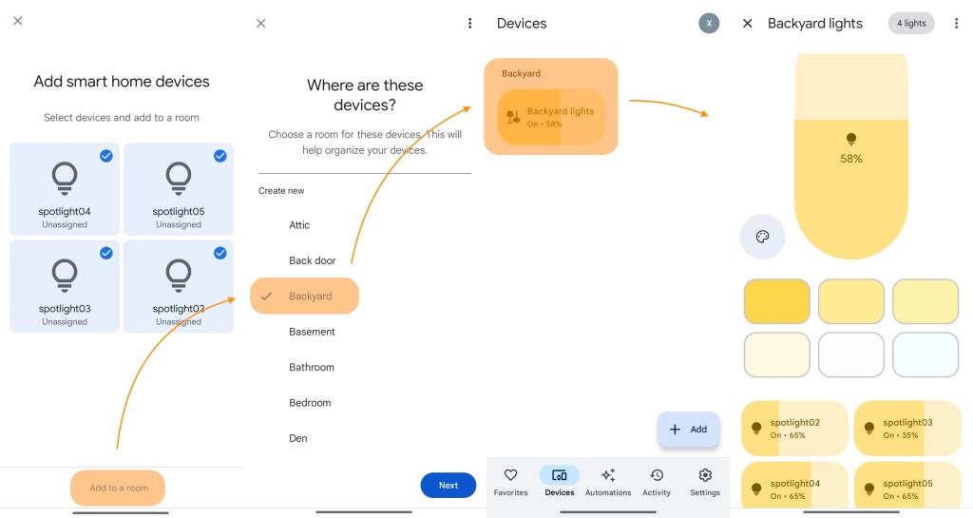
Task: Toggle selection of spotlight03 device
Action: pyautogui.click(x=65, y=286)
